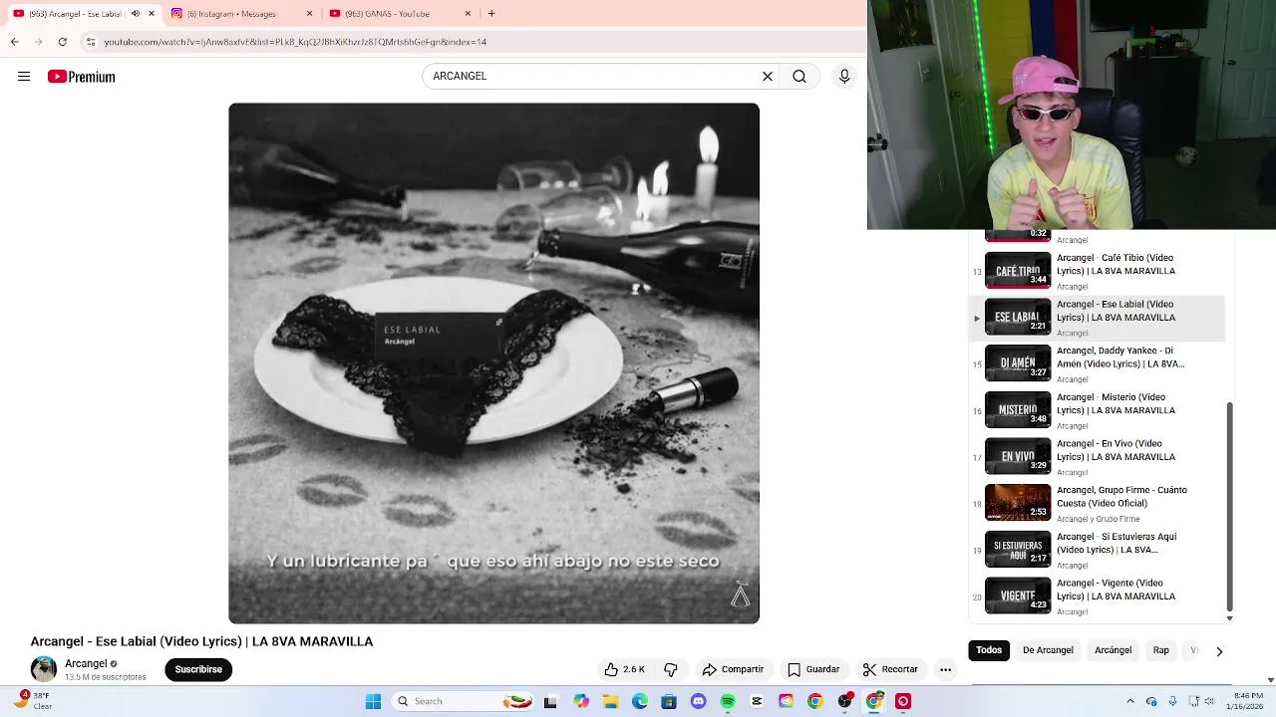Viewport: 1276px width, 717px height.
Task: Open CapCut from the taskbar
Action: click(757, 701)
